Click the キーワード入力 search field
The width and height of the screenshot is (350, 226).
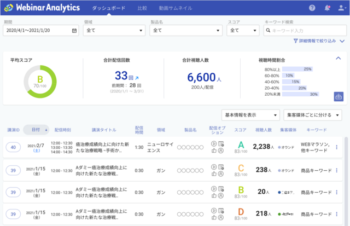pyautogui.click(x=306, y=31)
